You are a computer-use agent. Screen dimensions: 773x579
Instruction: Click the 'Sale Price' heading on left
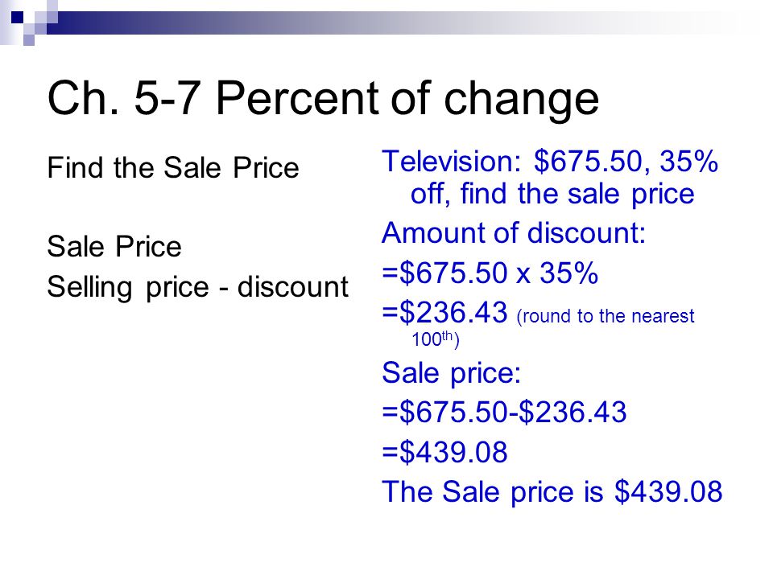[114, 246]
